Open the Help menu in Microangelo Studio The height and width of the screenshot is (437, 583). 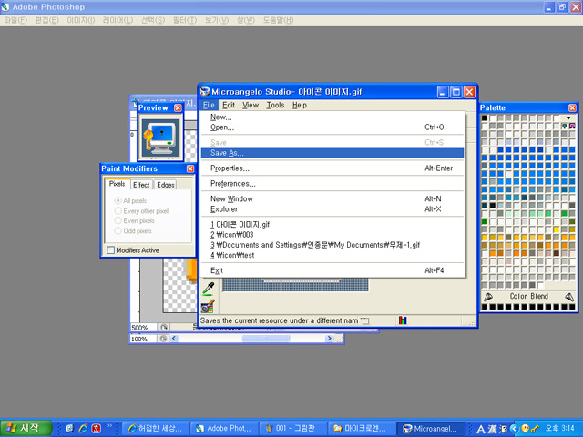(300, 106)
